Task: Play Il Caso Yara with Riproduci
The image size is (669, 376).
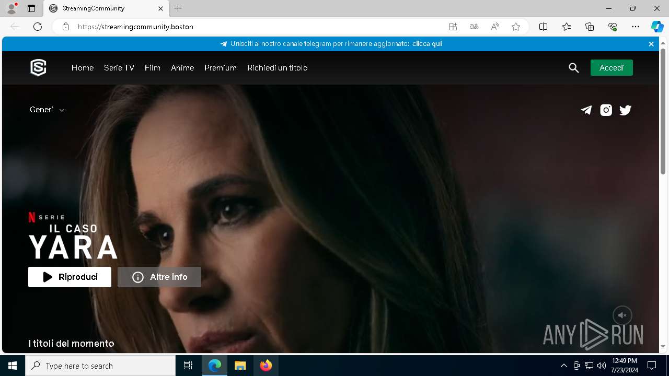Action: pos(70,277)
